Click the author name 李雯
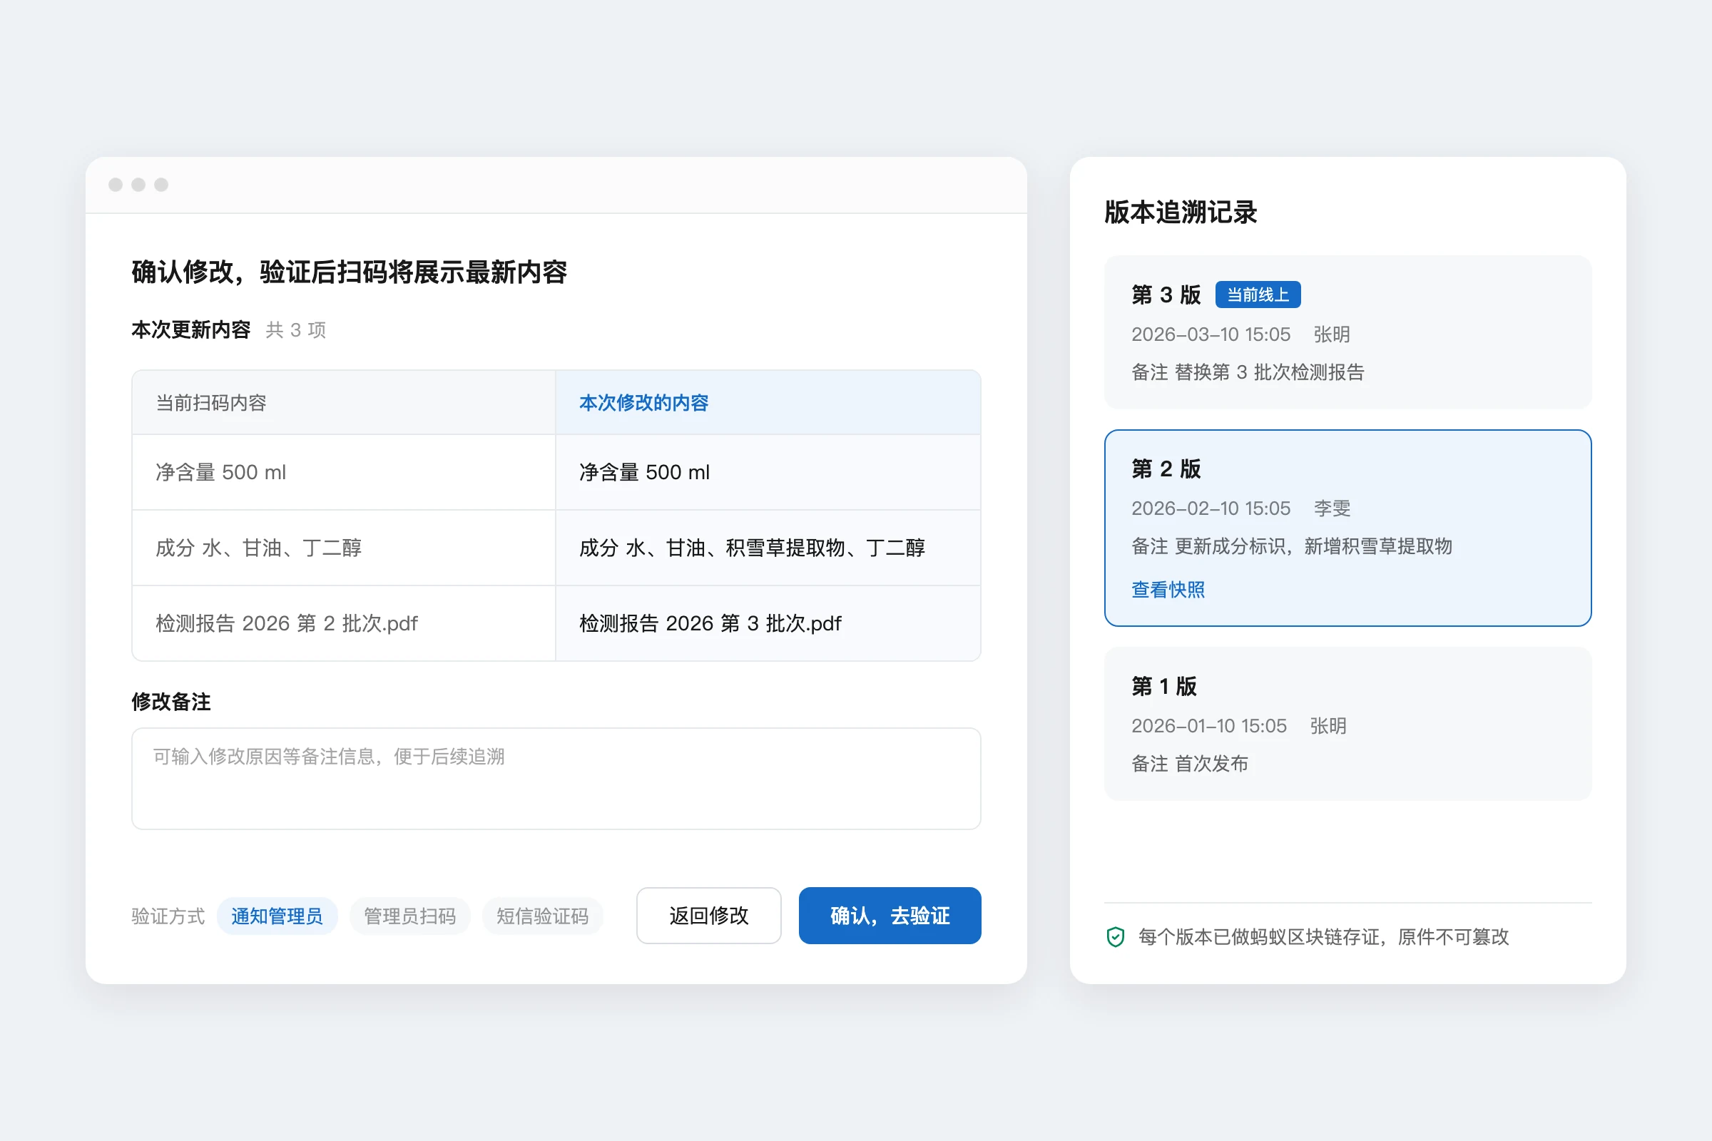1712x1141 pixels. point(1332,508)
